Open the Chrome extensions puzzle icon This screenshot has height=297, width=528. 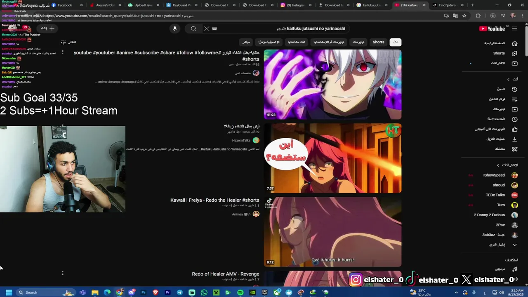pos(478,16)
